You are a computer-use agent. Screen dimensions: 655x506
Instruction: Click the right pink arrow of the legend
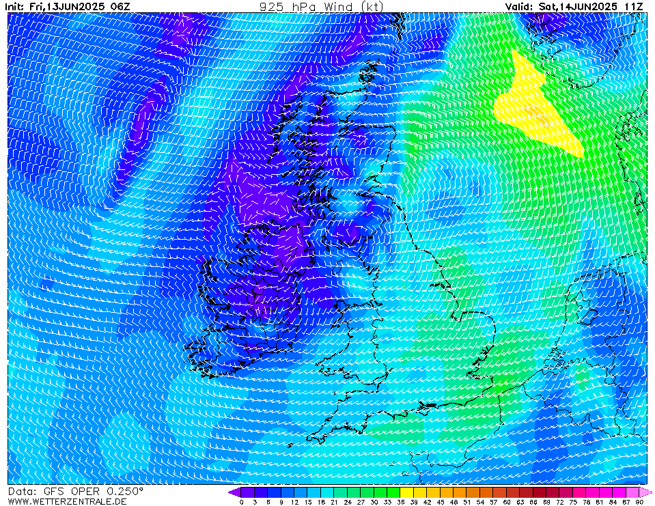point(646,492)
